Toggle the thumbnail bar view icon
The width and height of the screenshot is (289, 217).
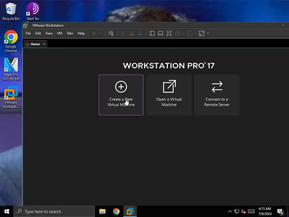point(161,33)
